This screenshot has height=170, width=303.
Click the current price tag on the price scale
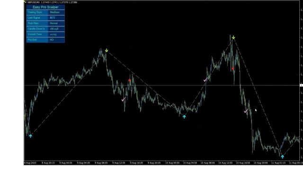pos(301,85)
